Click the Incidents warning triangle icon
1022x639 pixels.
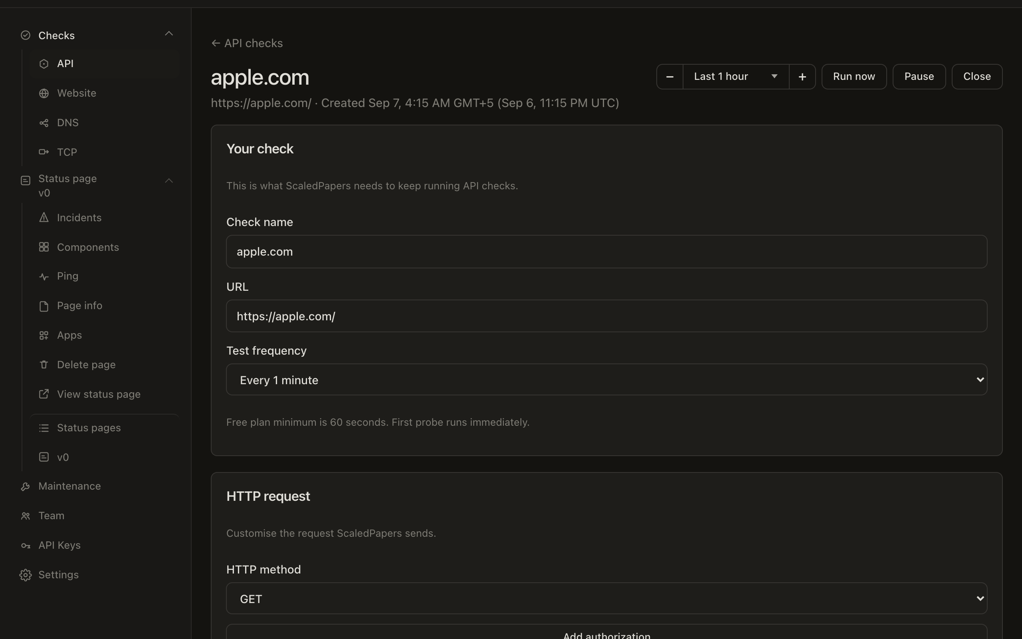coord(44,218)
